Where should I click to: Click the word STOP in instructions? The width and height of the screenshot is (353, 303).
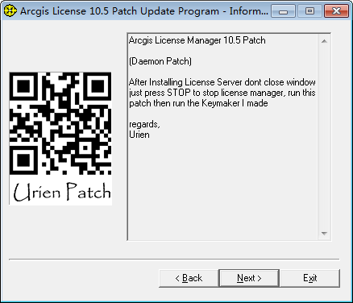coord(179,93)
